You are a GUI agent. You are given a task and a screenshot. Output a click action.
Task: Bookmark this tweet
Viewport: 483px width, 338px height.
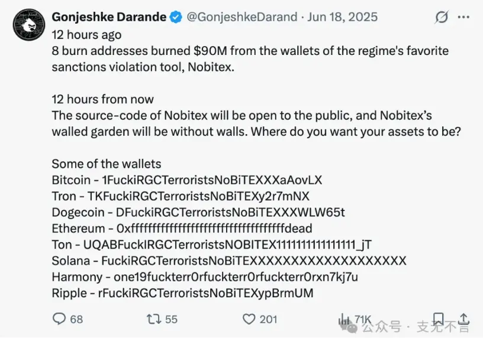point(439,319)
